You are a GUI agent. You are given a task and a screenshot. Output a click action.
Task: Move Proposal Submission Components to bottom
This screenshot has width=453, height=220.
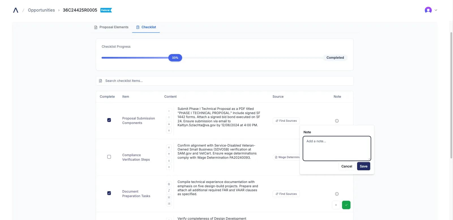[x=169, y=130]
